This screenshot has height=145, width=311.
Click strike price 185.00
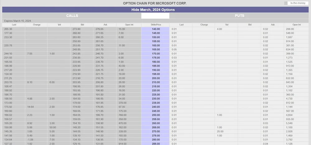pos(156,66)
